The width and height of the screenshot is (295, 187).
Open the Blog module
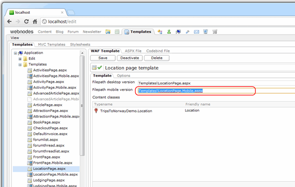(60, 32)
